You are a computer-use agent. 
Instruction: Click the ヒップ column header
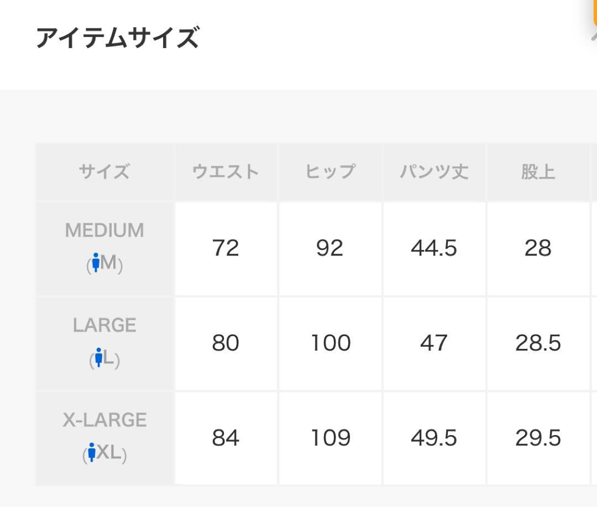point(330,172)
